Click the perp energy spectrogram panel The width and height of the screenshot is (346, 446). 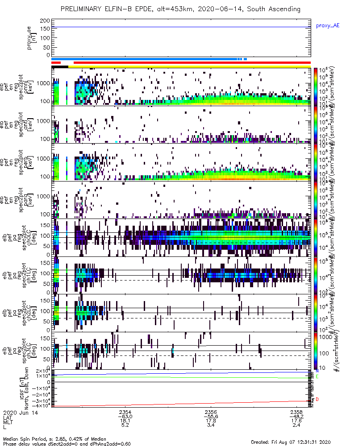tap(181, 162)
